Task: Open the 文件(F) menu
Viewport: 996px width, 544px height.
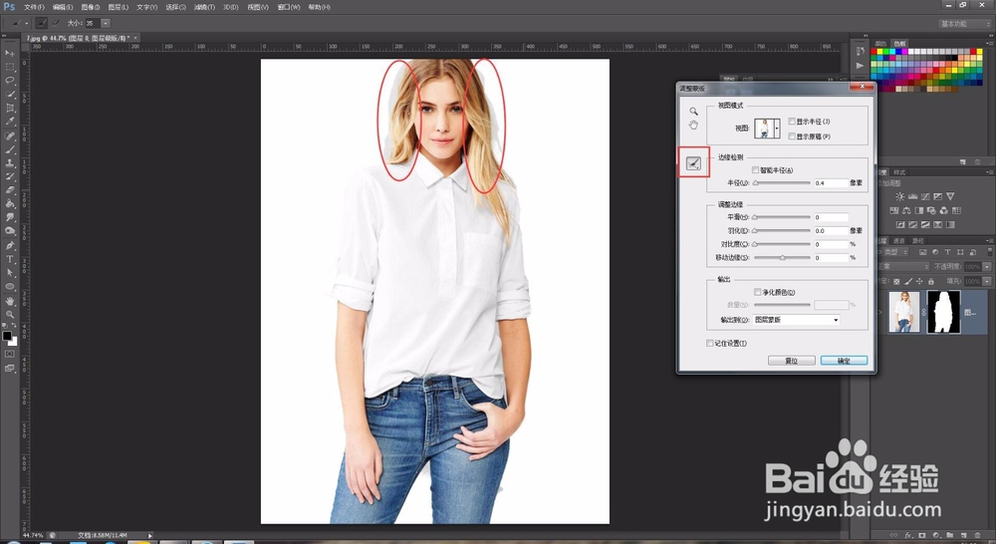Action: 34,7
